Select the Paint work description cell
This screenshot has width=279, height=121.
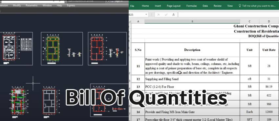click(x=192, y=66)
